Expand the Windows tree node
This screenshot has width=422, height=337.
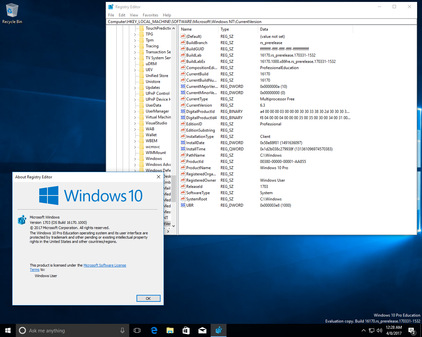click(x=135, y=159)
